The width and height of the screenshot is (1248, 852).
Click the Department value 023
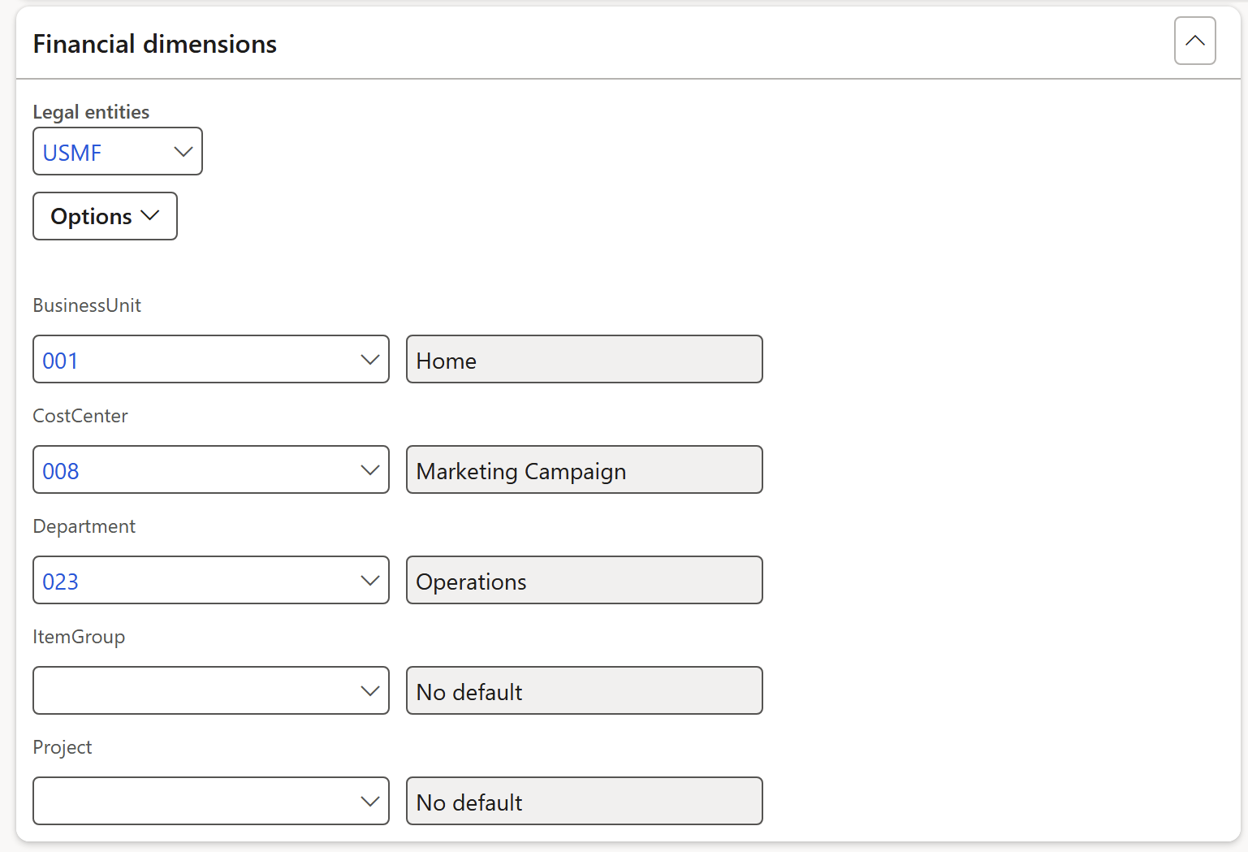[61, 582]
